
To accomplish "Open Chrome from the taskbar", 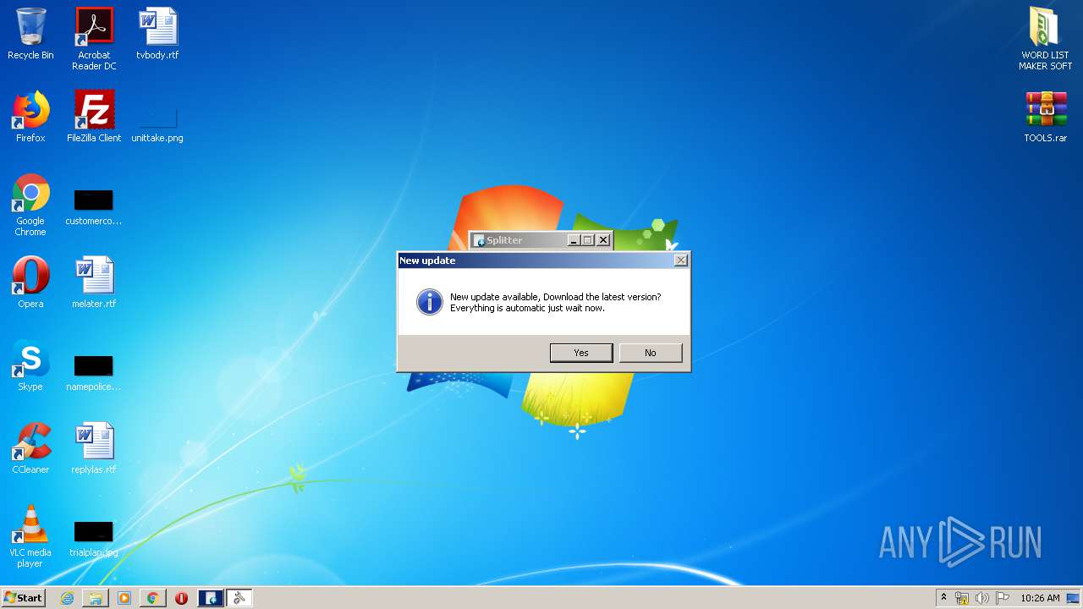I will tap(152, 598).
